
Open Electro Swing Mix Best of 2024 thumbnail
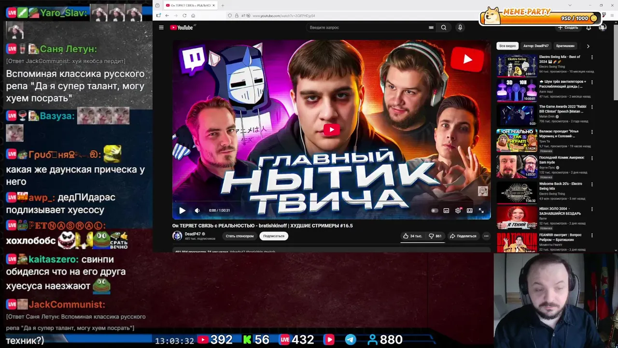coord(517,65)
